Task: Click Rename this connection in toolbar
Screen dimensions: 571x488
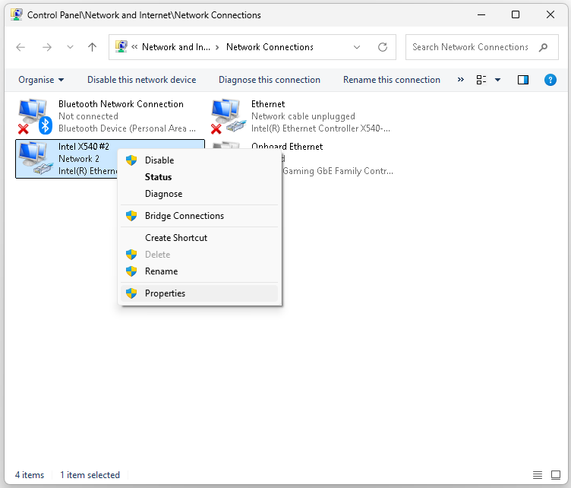Action: (391, 80)
